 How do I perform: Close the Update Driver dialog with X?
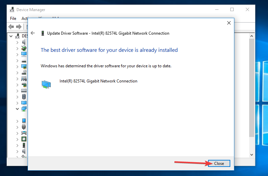229,23
